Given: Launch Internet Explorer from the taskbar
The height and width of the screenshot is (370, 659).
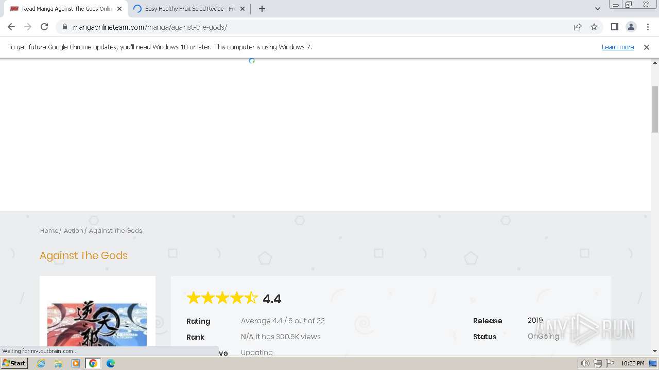Looking at the screenshot, I should (x=41, y=363).
